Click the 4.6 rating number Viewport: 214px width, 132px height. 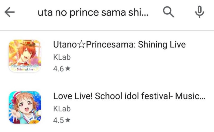point(58,69)
